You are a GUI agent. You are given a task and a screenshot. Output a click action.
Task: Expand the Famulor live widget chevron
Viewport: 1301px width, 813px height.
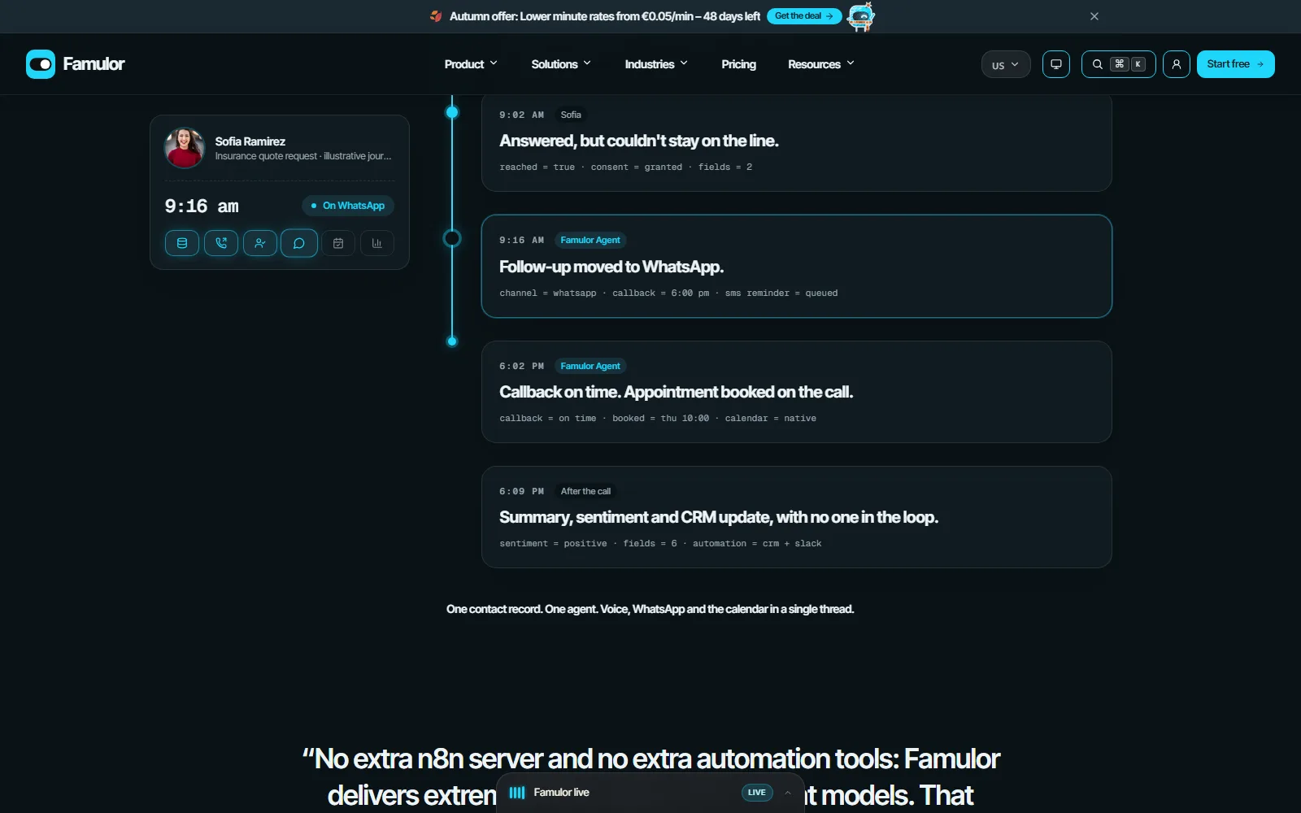[788, 793]
